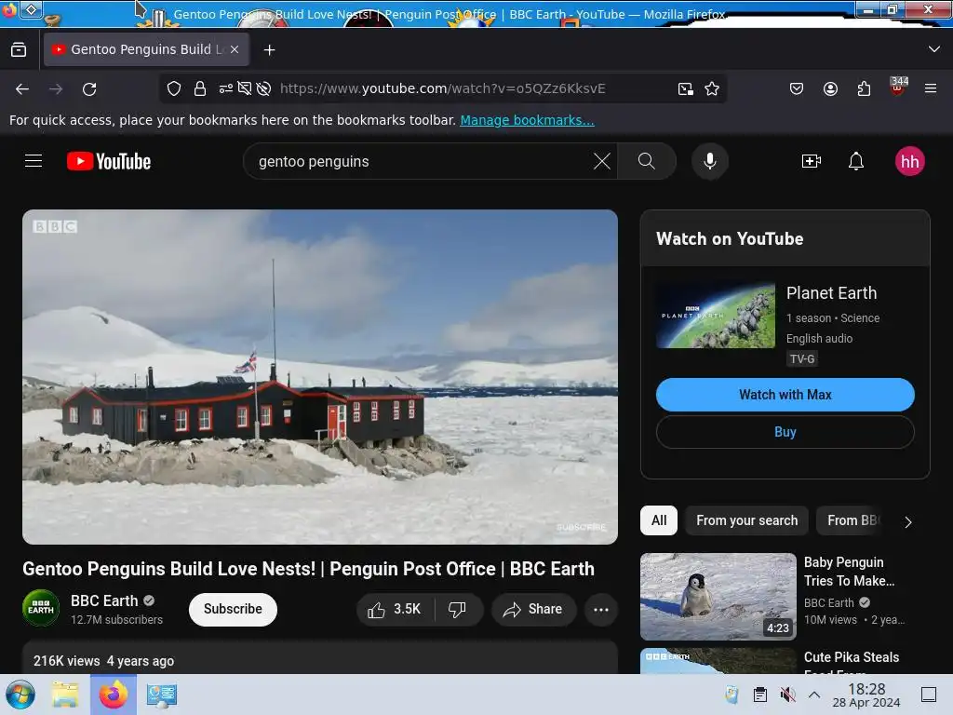Close the Gentoo Penguins tab
This screenshot has width=953, height=715.
[234, 50]
